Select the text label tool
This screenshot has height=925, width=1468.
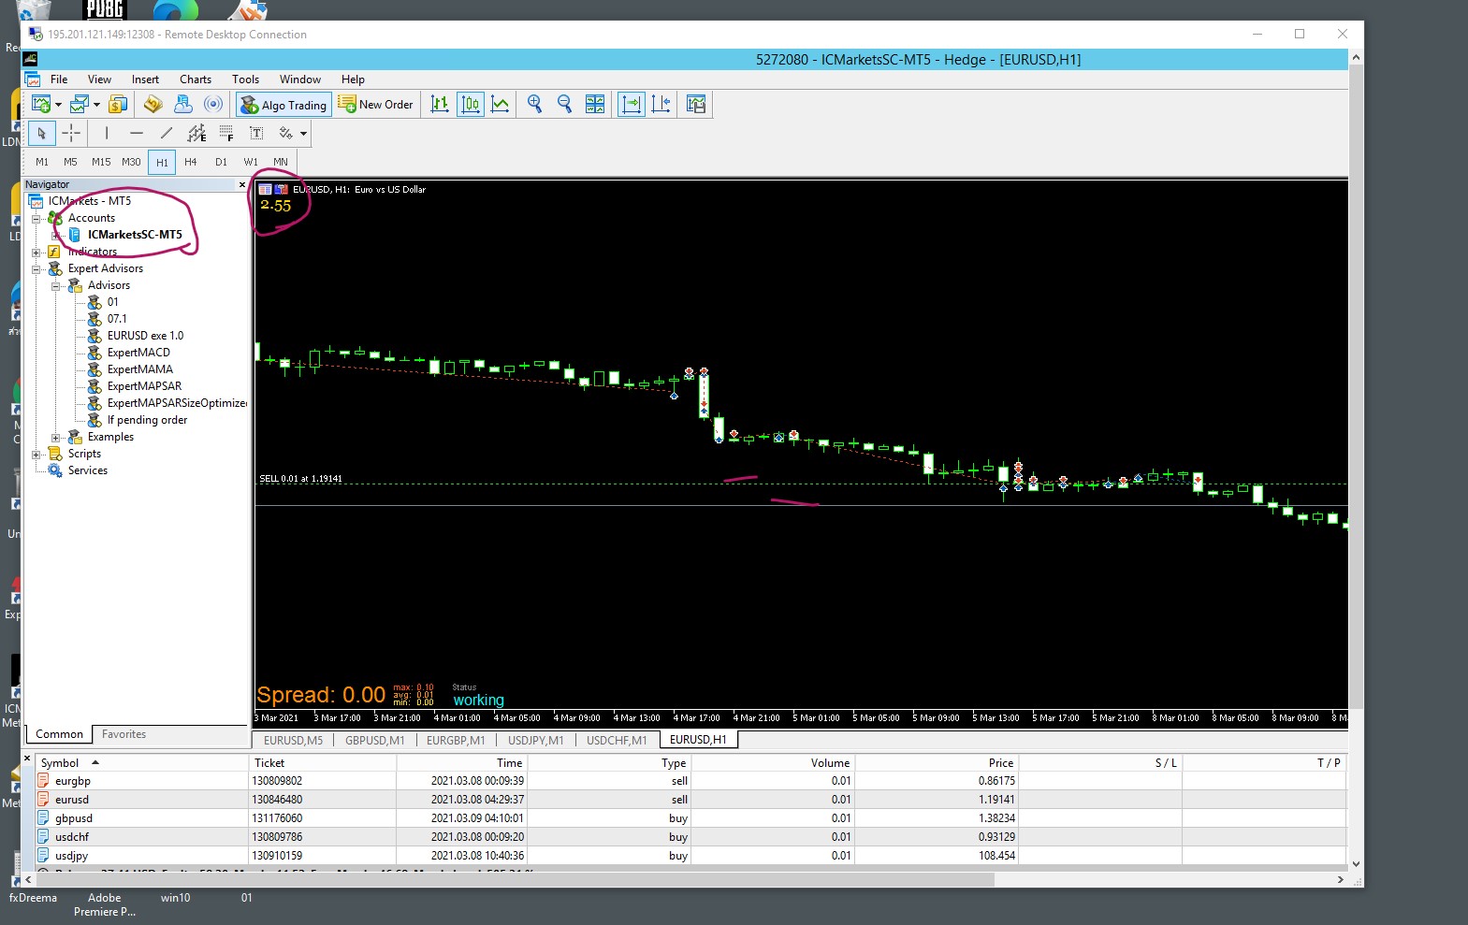point(256,134)
